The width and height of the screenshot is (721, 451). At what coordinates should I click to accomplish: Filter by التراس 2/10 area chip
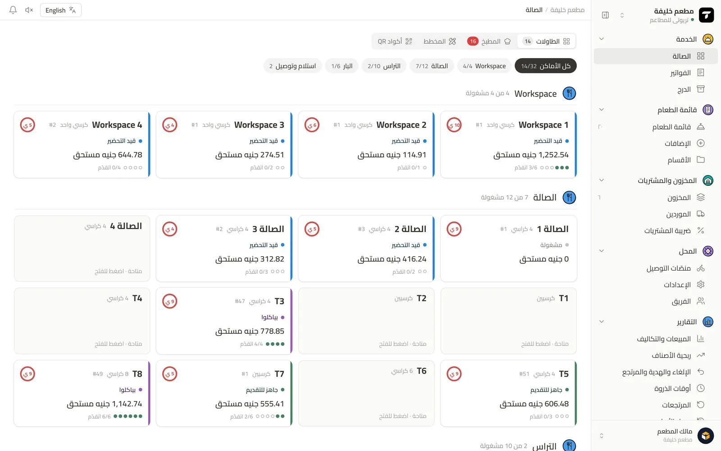pos(384,66)
